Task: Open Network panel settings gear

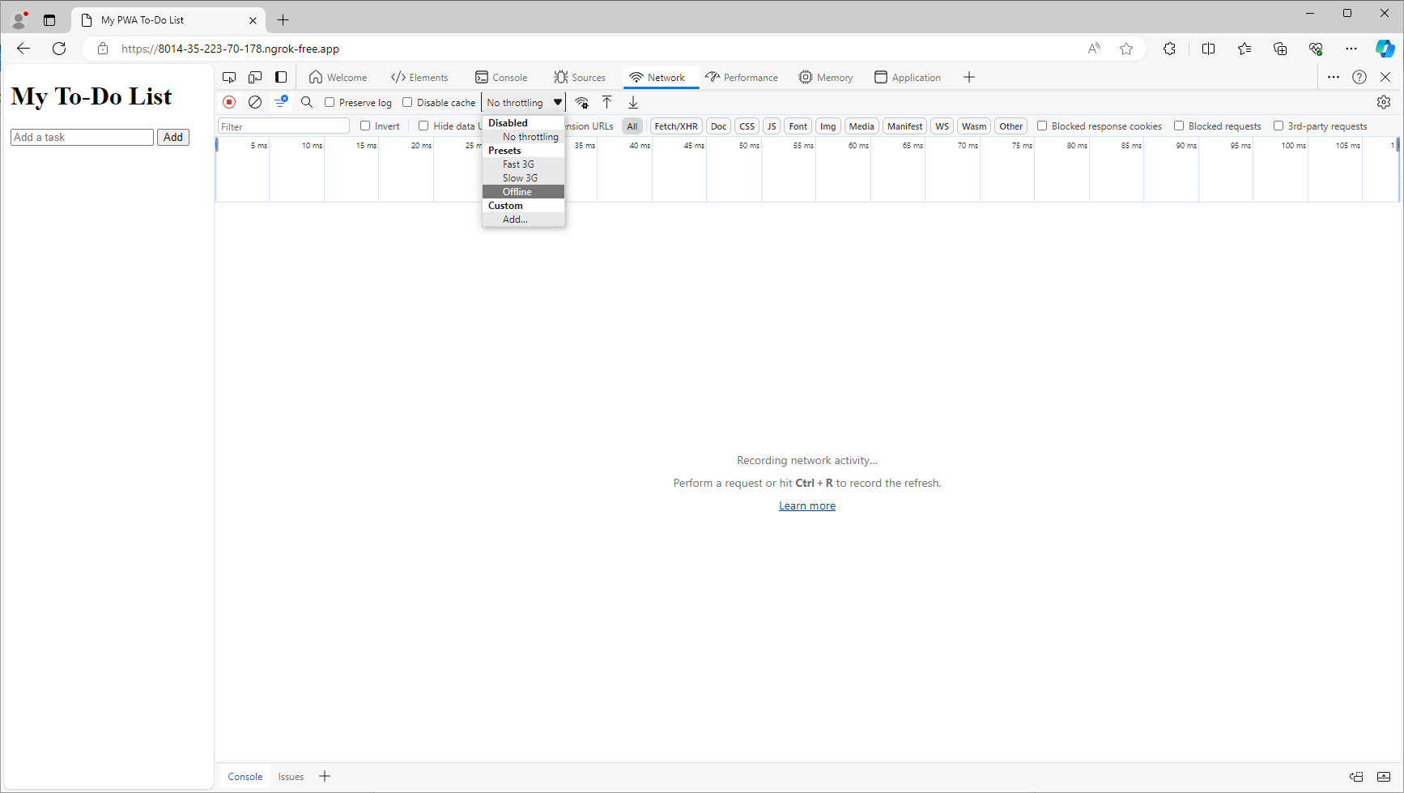Action: (x=1384, y=102)
